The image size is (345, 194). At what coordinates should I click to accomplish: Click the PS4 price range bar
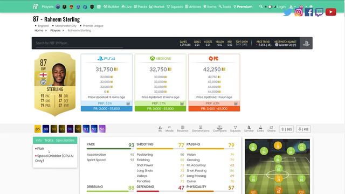tap(107, 109)
